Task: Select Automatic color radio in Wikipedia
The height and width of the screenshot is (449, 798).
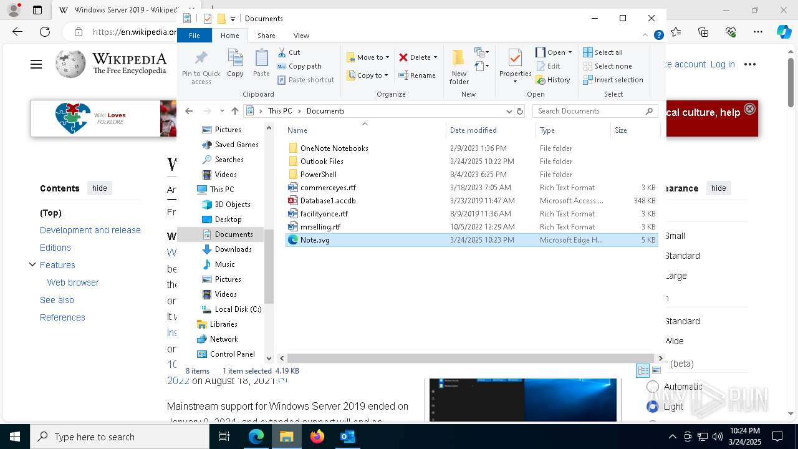Action: point(653,387)
